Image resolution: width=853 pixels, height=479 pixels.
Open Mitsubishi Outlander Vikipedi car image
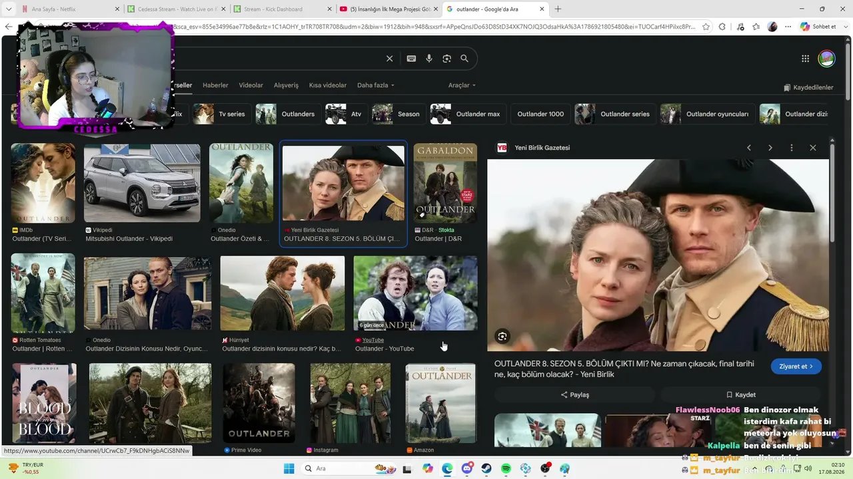point(142,183)
